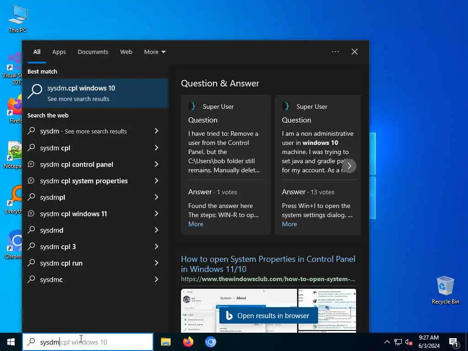This screenshot has width=468, height=351.
Task: Click the muted volume tray icon
Action: pyautogui.click(x=409, y=342)
